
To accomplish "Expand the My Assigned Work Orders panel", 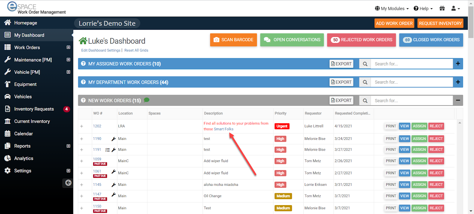I will coord(458,64).
